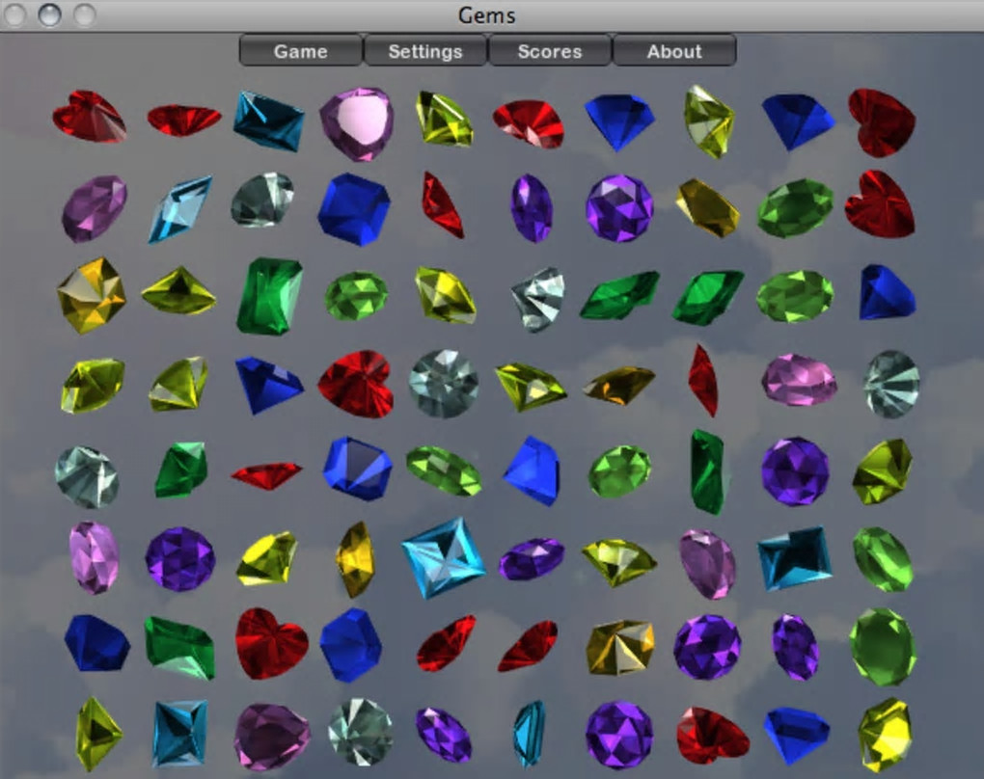Select the gold star-faceted gem in row three

(x=91, y=295)
